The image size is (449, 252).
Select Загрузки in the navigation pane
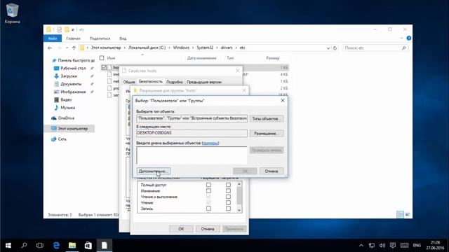69,76
